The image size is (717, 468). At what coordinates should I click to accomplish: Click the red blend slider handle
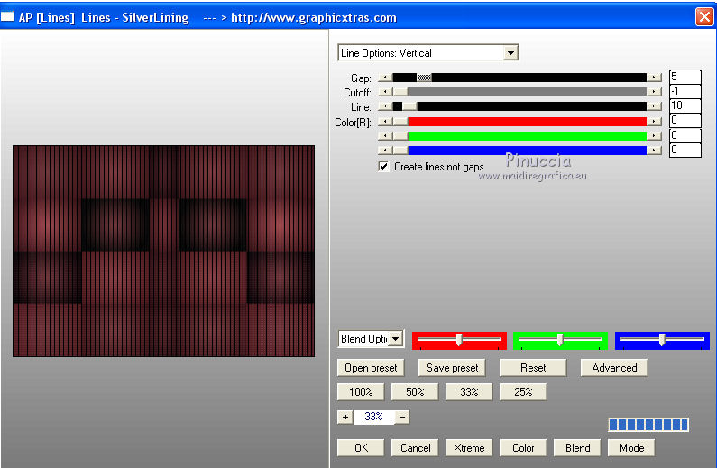(x=459, y=339)
